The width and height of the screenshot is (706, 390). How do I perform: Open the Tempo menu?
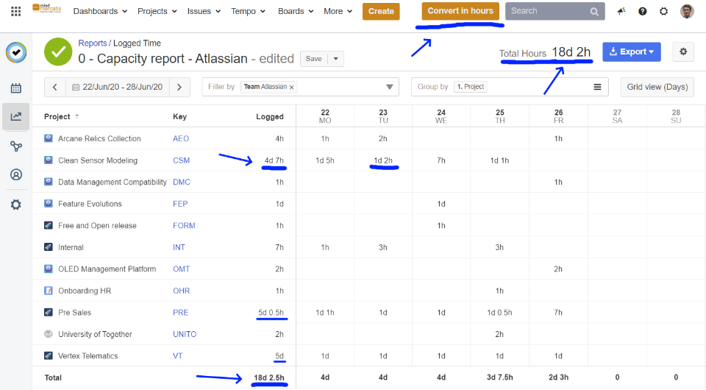tap(247, 11)
